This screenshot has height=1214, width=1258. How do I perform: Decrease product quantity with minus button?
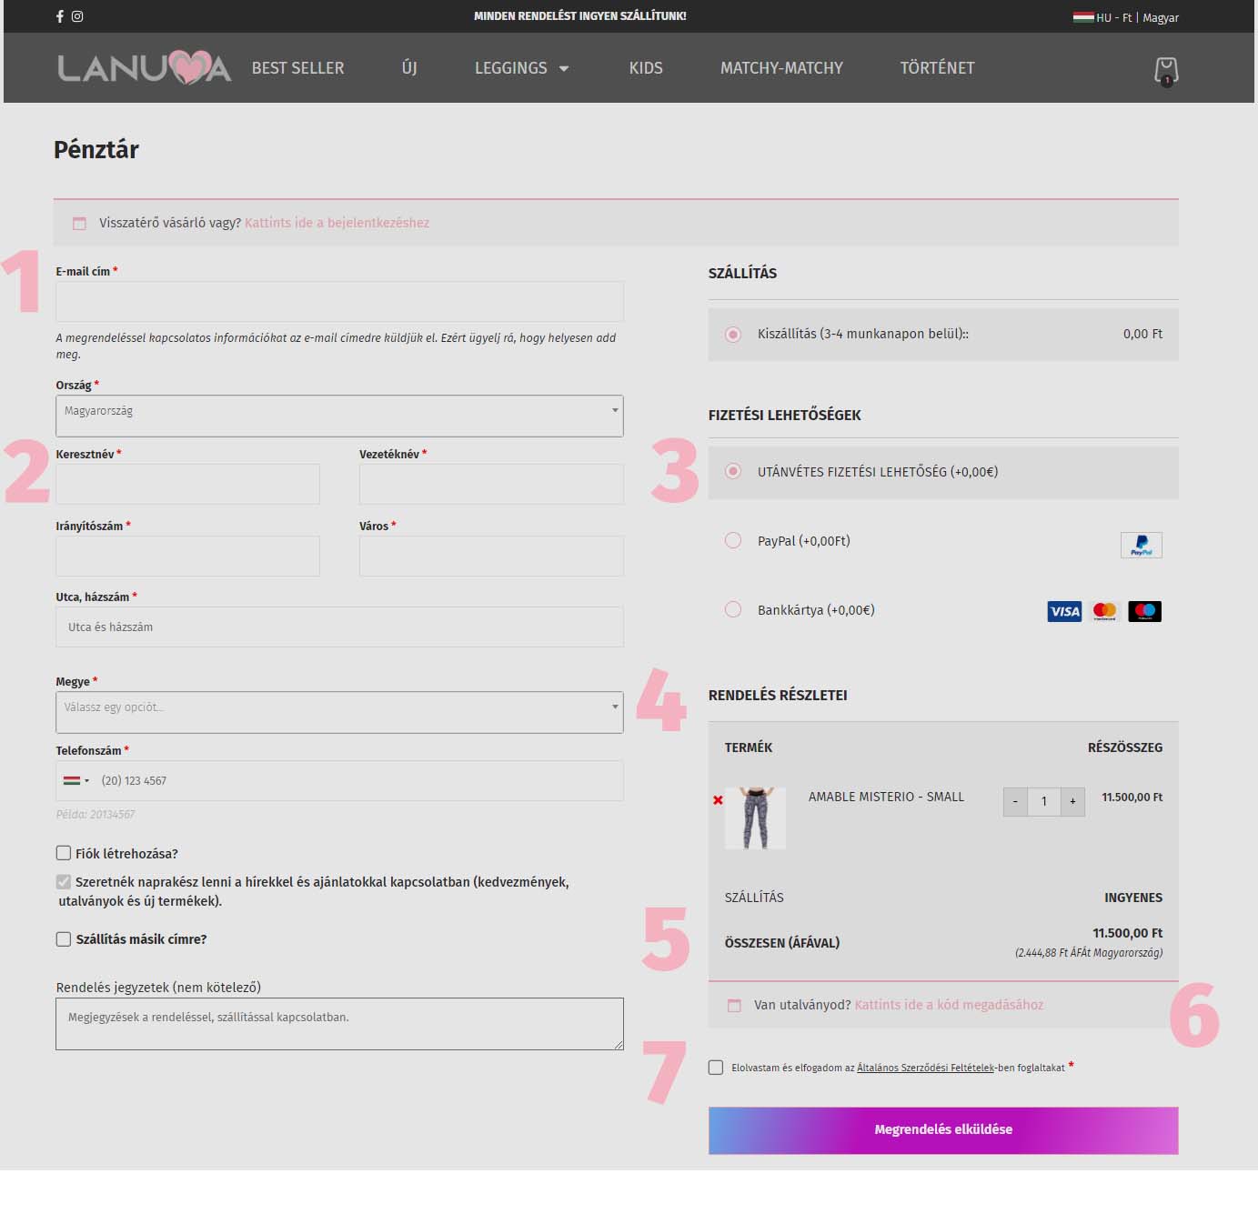click(1015, 801)
